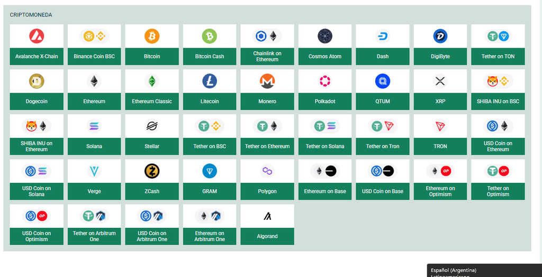Select the Polkadot pink icon
This screenshot has height=277, width=542.
click(325, 81)
